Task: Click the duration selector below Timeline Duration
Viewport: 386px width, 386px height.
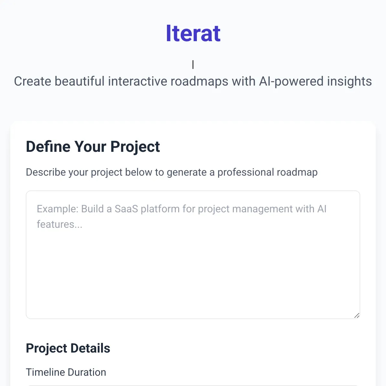Action: pyautogui.click(x=193, y=385)
